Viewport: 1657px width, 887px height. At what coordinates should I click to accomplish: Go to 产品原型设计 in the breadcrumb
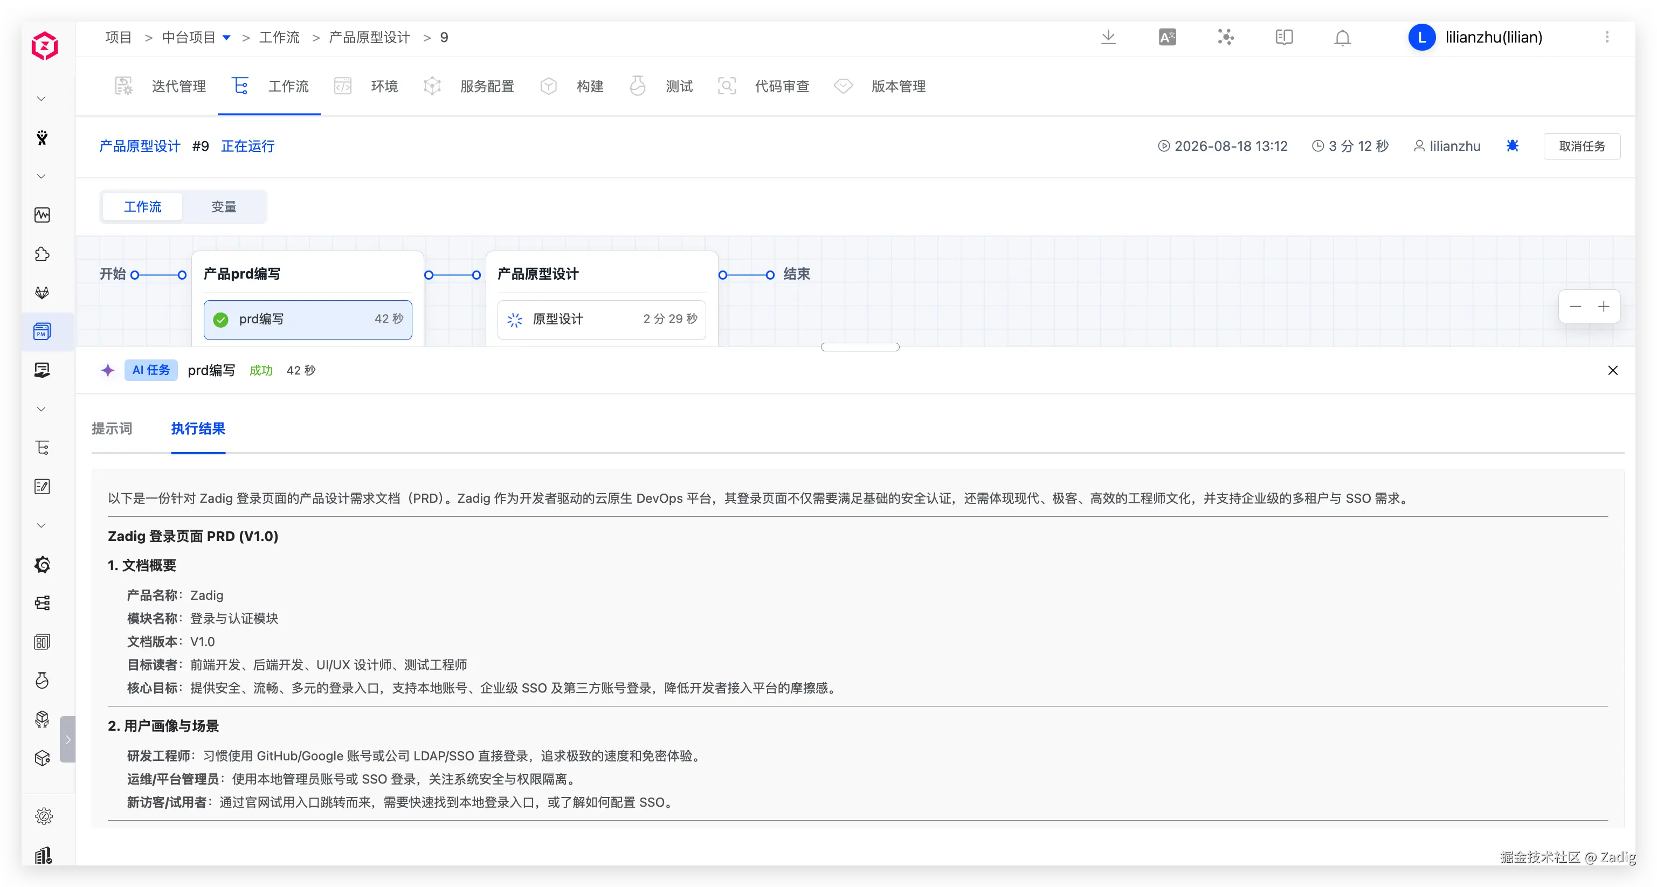(x=369, y=37)
